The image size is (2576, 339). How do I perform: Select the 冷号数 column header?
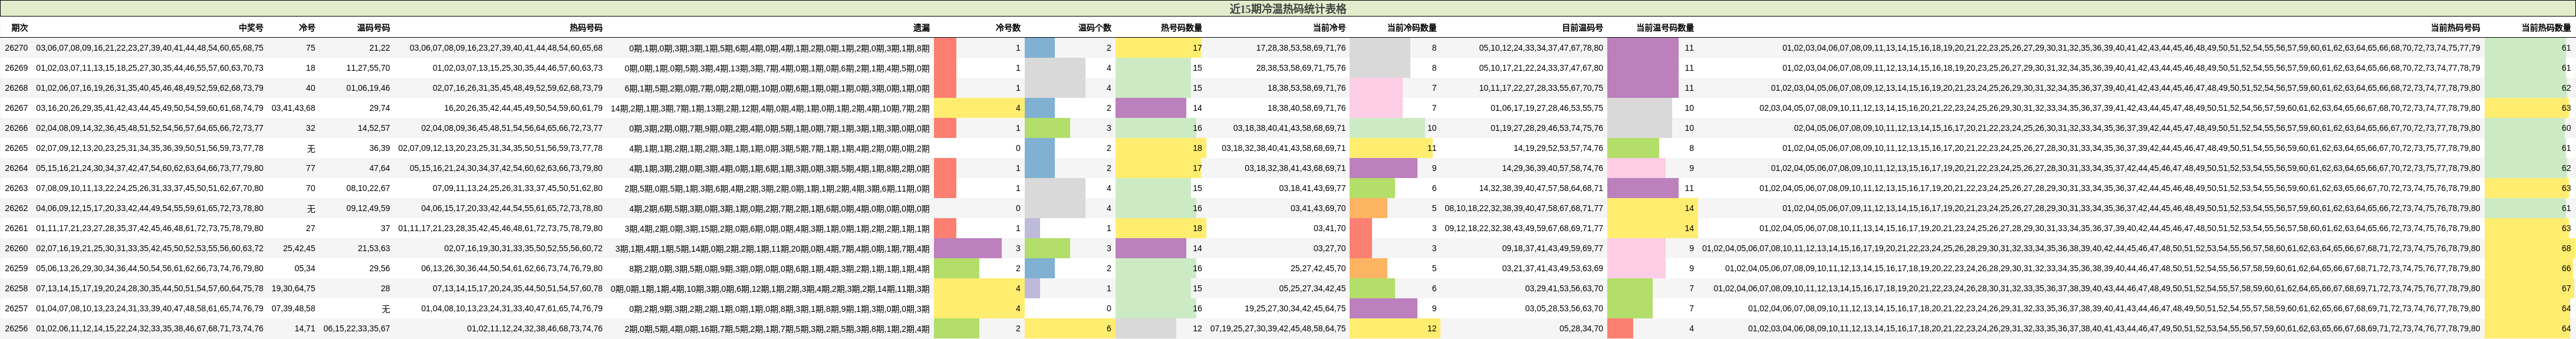coord(1008,28)
